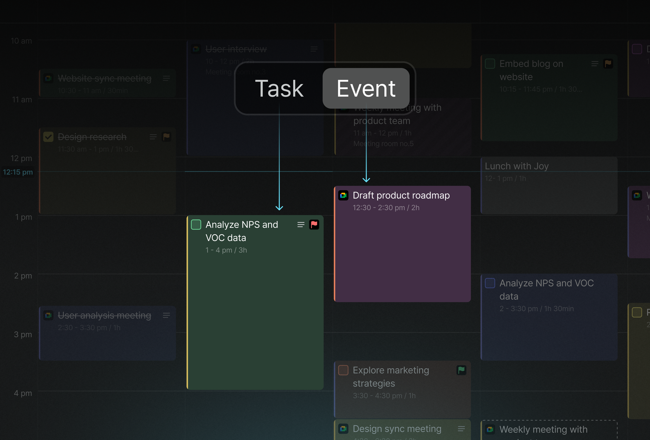Open the Lunch with Joy event
The width and height of the screenshot is (650, 440).
coord(549,185)
